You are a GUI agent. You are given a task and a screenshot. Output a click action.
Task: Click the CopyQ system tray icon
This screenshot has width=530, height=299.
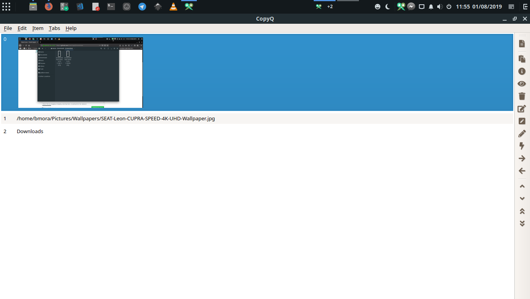coord(401,7)
